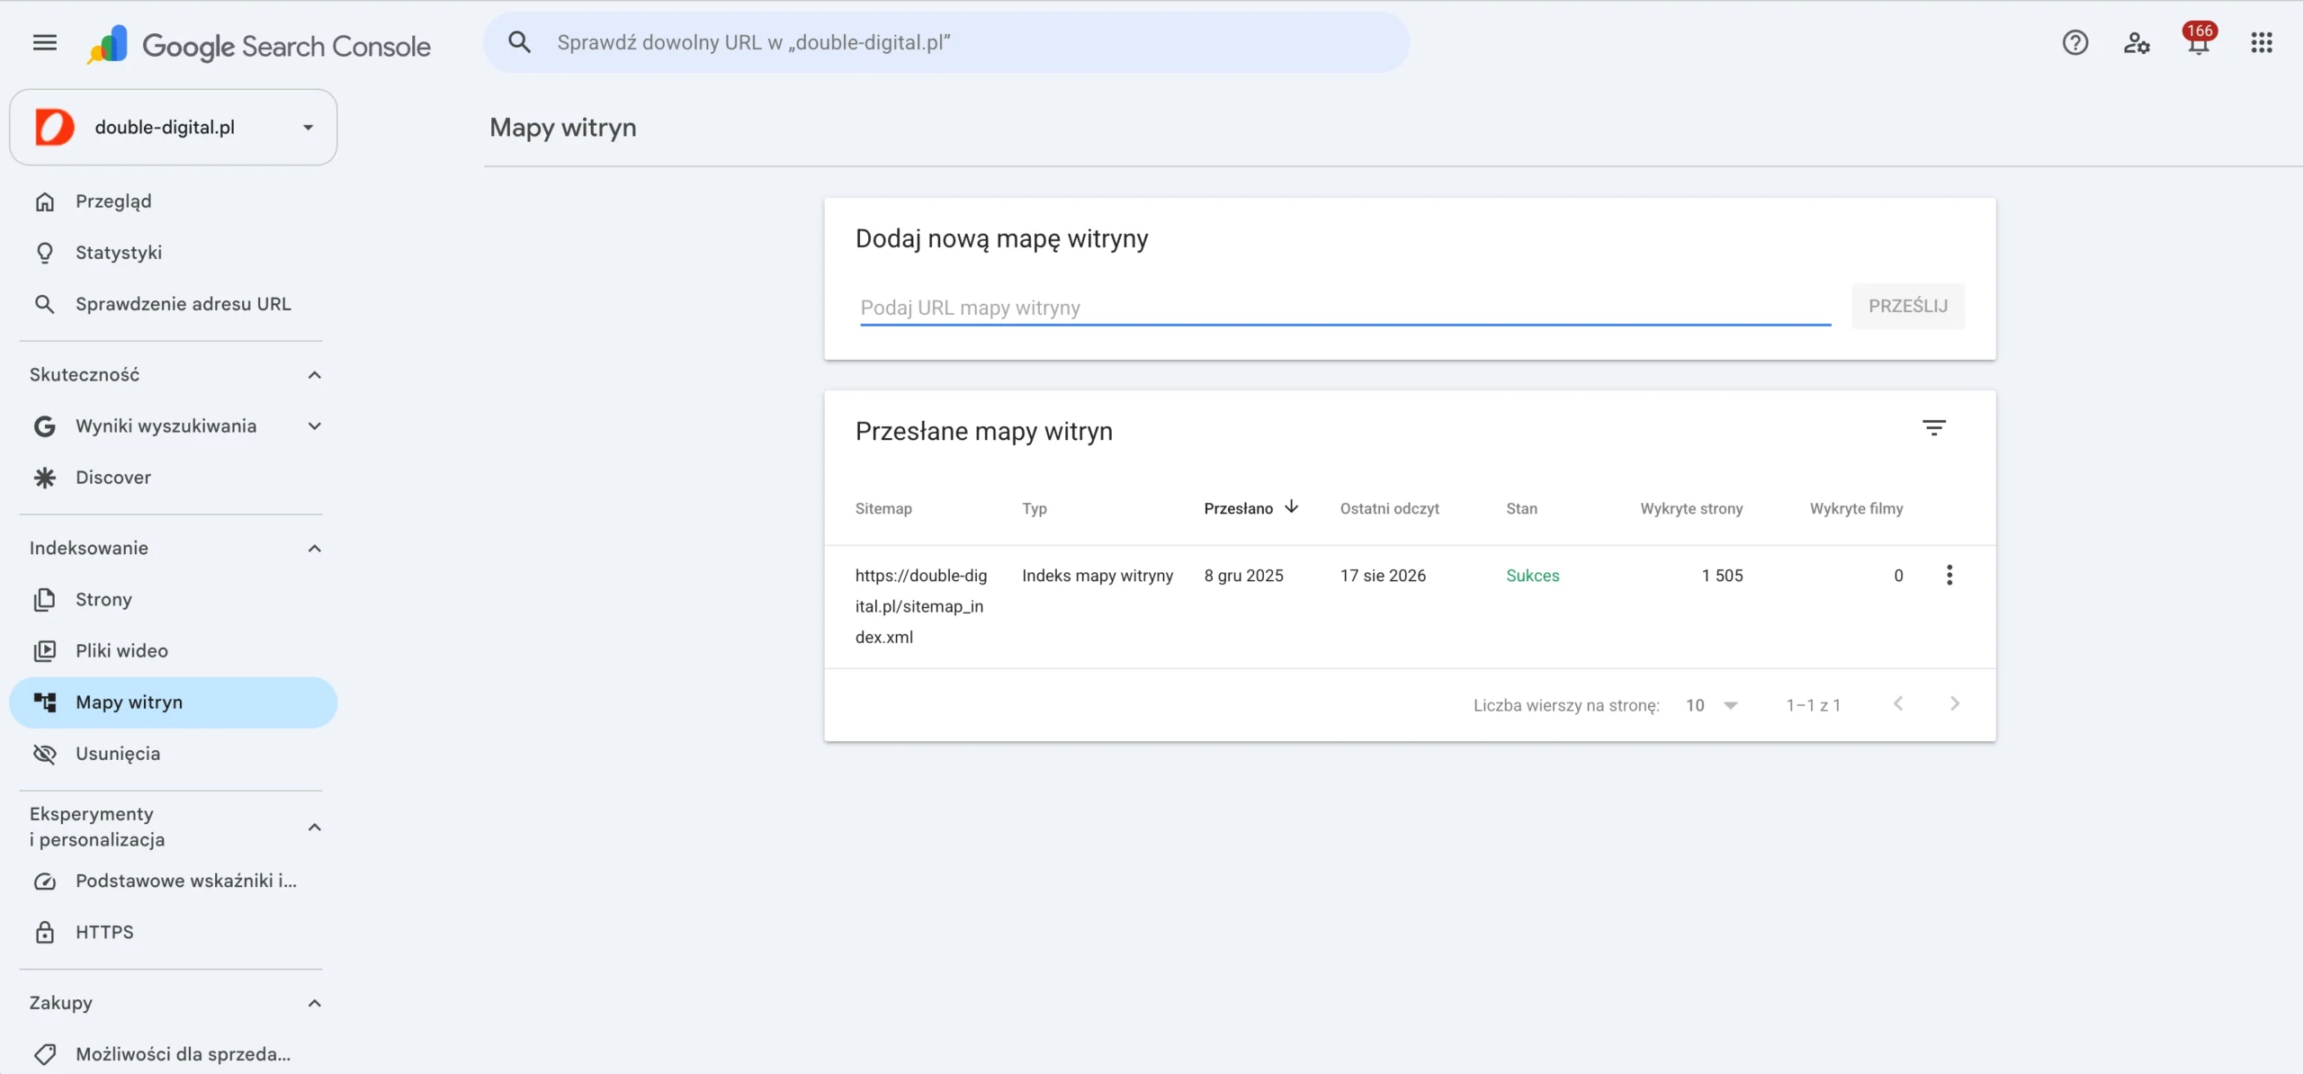
Task: Click the search magnifier icon in URL bar
Action: pos(519,41)
